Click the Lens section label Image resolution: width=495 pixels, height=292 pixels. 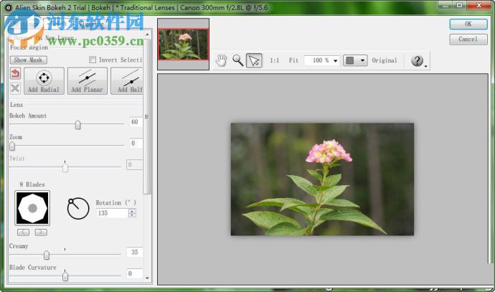[x=16, y=105]
